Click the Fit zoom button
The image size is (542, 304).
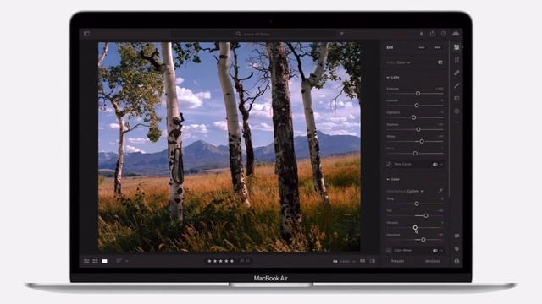335,262
